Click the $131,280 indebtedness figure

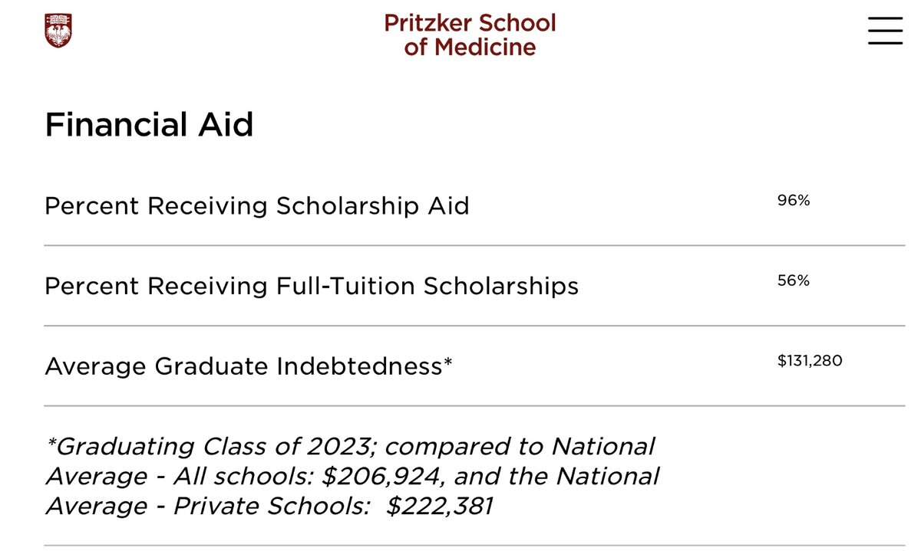(x=810, y=361)
